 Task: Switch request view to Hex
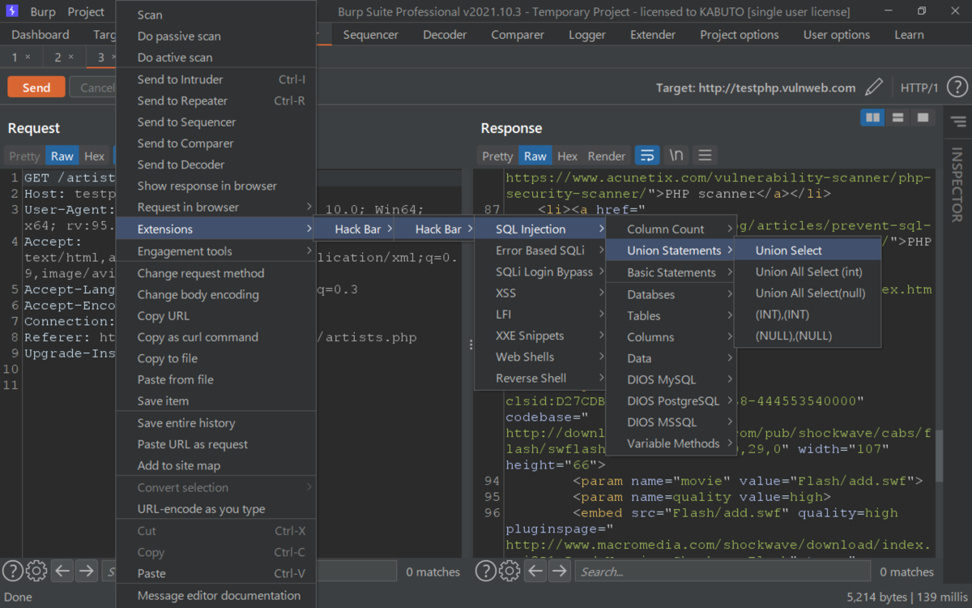(94, 156)
